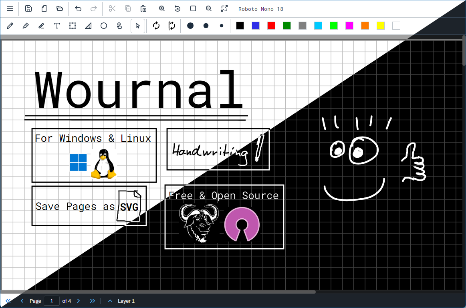This screenshot has height=308, width=466.
Task: Select the Eraser tool
Action: pyautogui.click(x=41, y=26)
